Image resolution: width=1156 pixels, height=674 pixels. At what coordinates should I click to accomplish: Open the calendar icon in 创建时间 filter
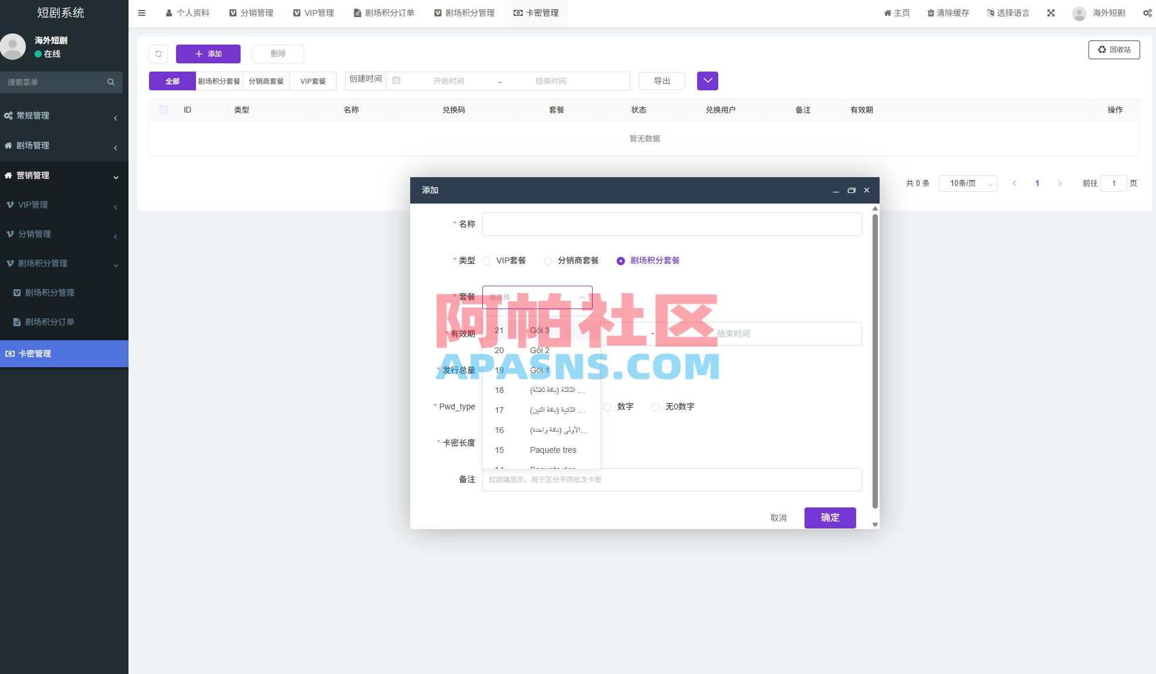pyautogui.click(x=397, y=80)
